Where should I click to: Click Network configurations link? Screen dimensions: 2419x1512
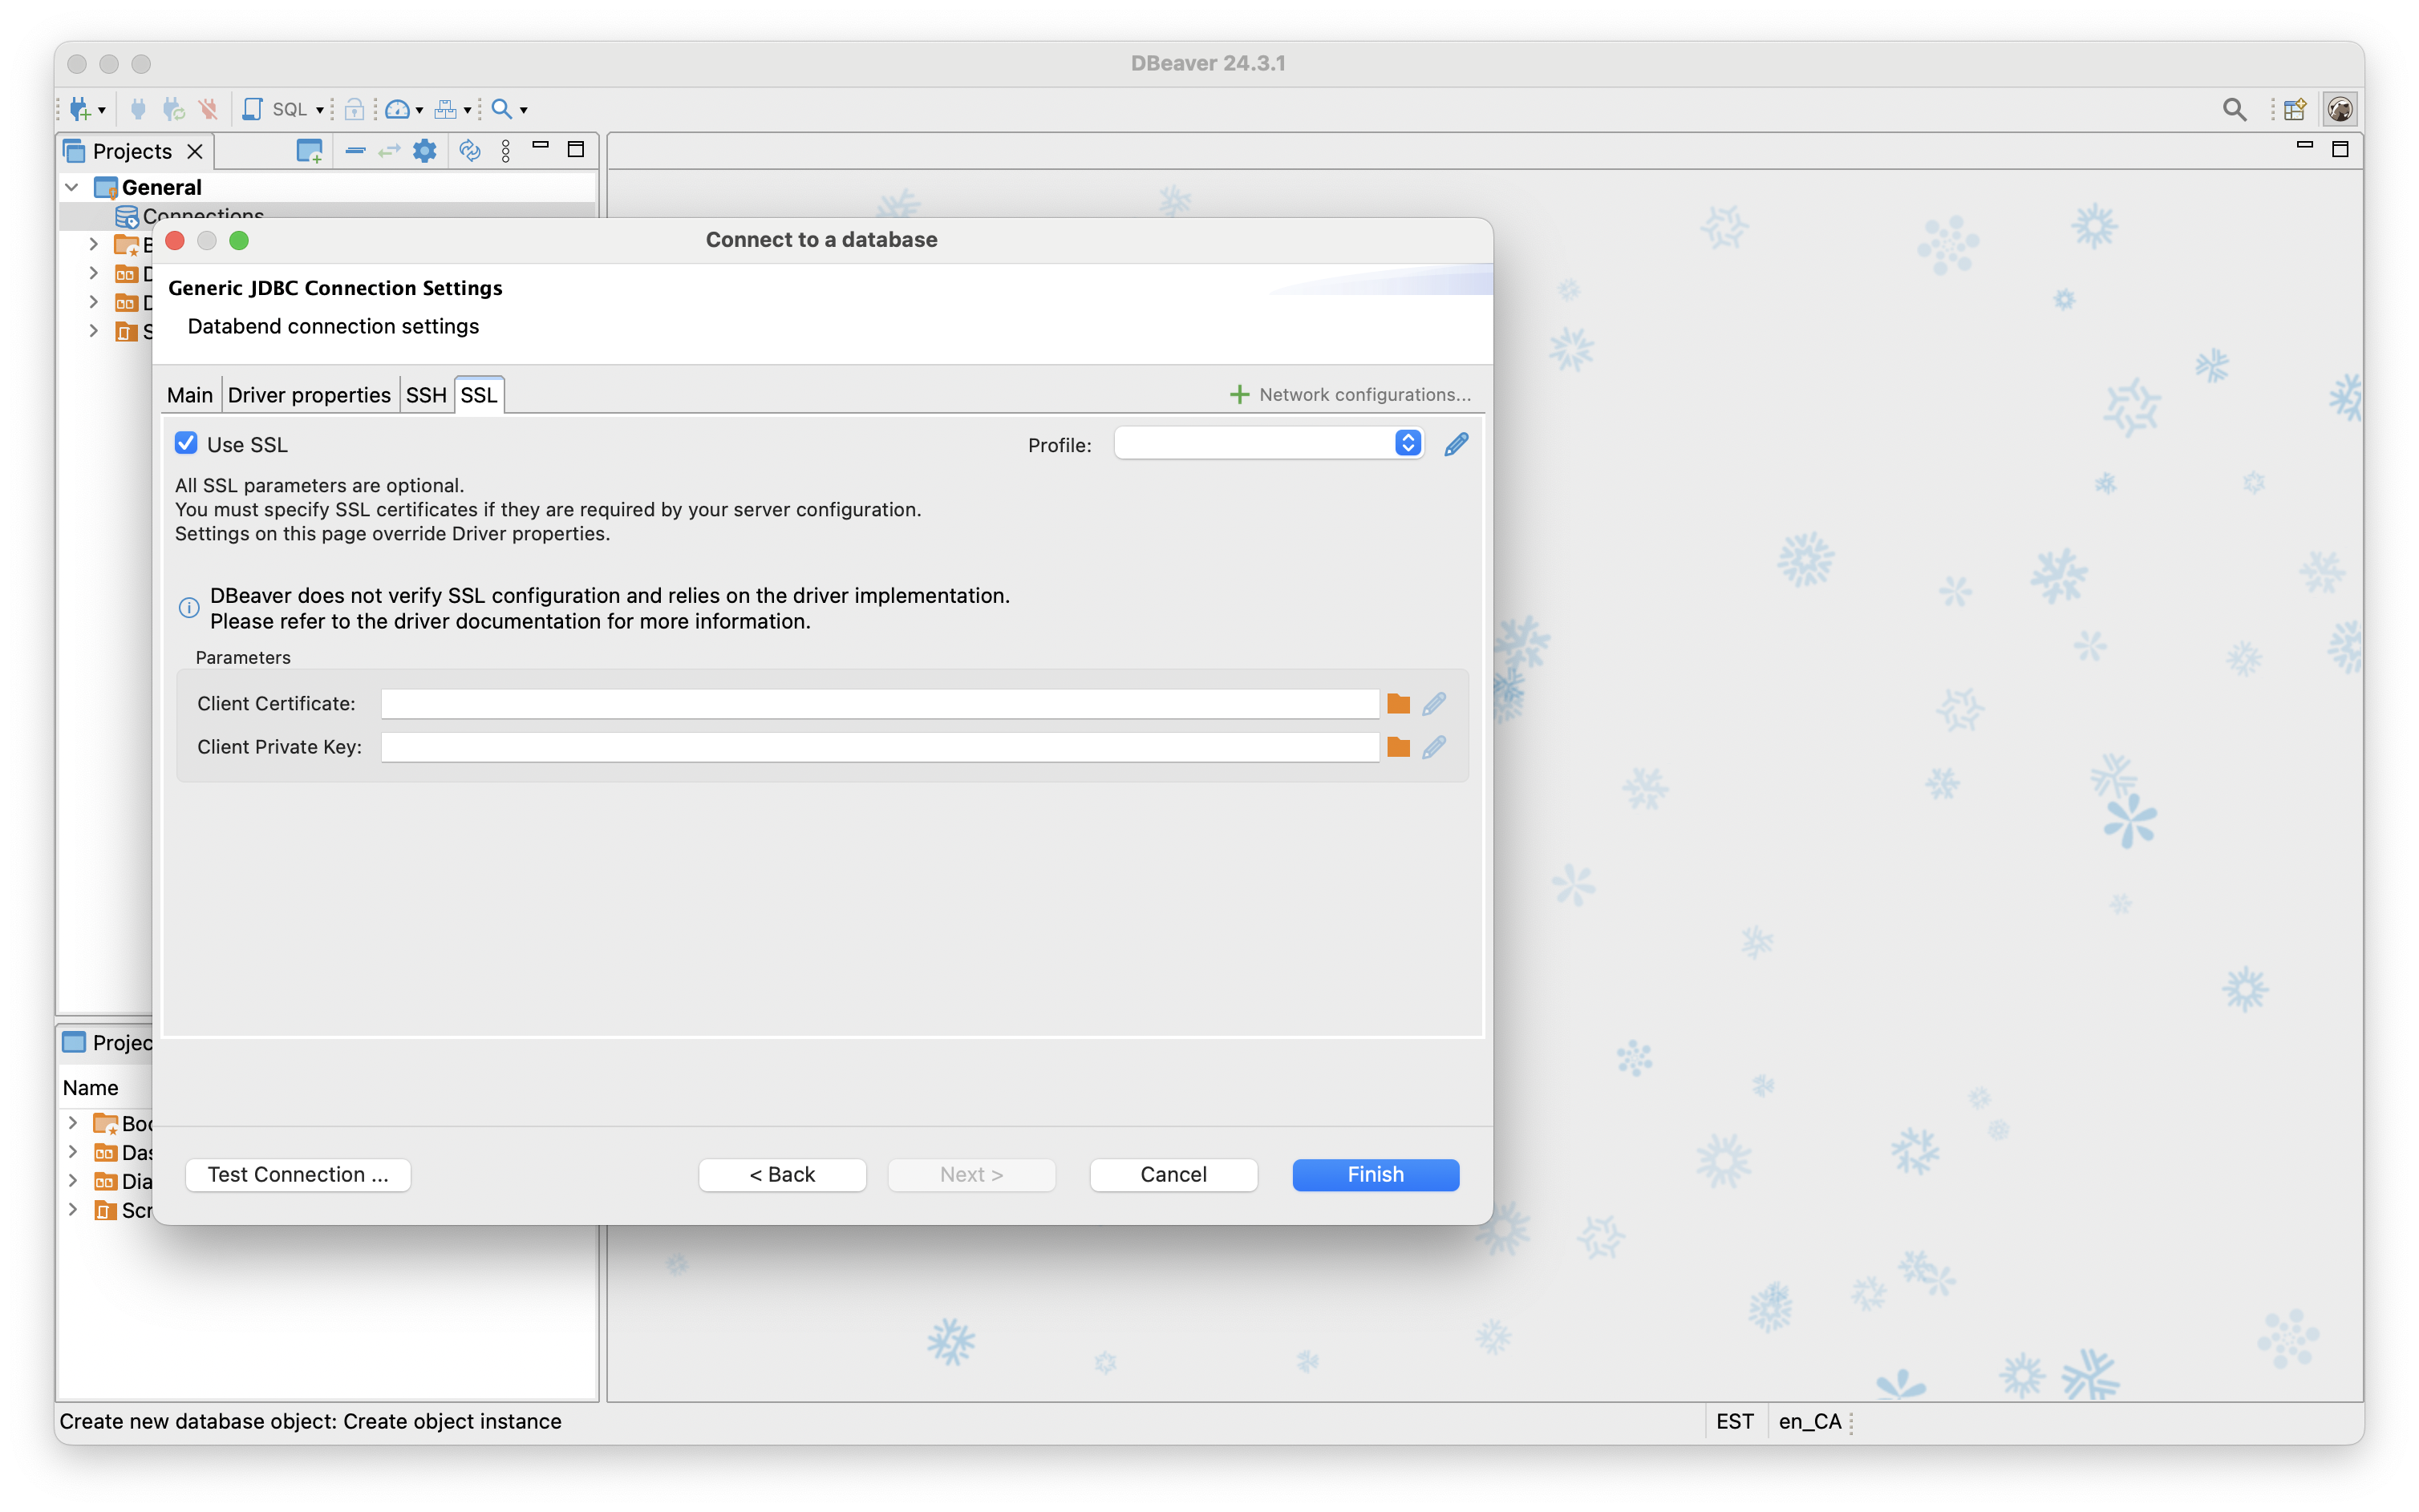[1351, 395]
